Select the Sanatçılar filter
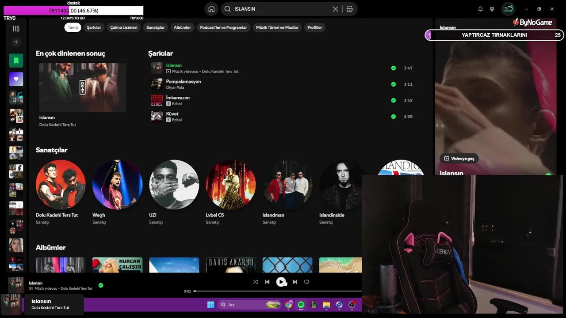Viewport: 566px width, 318px height. pyautogui.click(x=156, y=27)
